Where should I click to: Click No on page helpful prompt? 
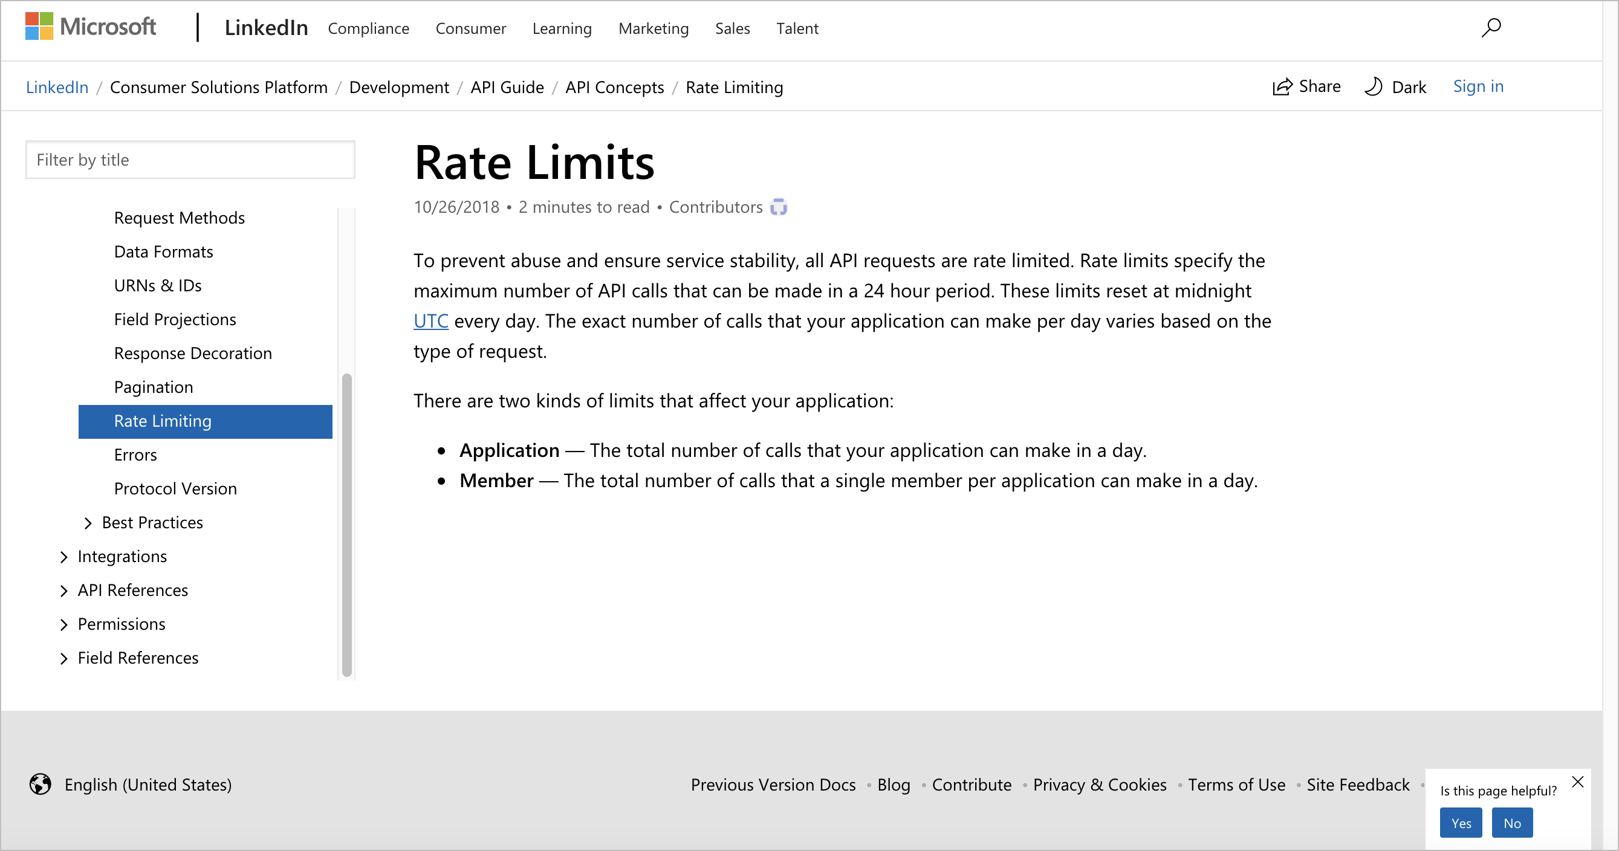tap(1515, 822)
